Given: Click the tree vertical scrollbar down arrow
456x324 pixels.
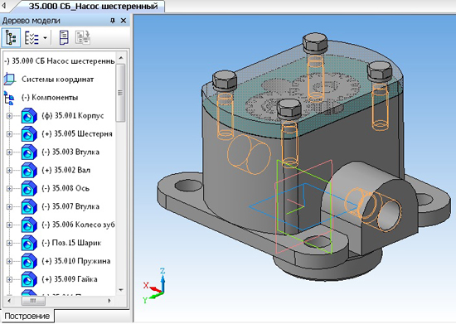Looking at the screenshot, I should pos(121,290).
